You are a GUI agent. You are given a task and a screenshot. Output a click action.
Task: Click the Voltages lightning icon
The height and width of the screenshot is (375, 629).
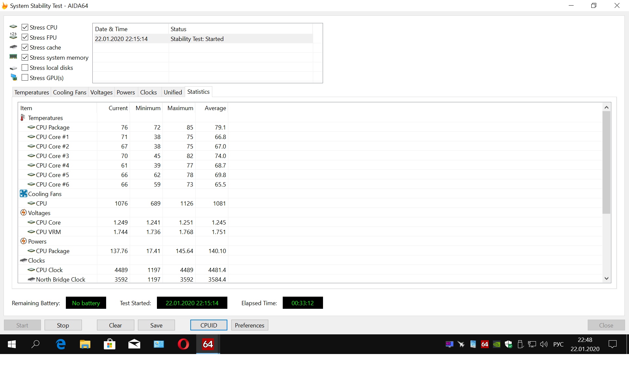pyautogui.click(x=23, y=213)
